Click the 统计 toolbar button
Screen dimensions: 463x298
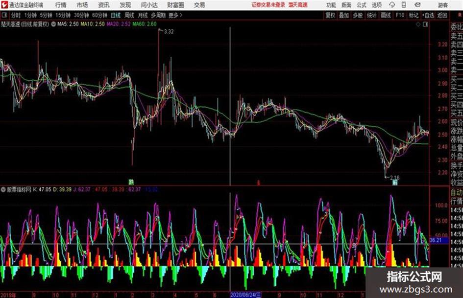371,15
